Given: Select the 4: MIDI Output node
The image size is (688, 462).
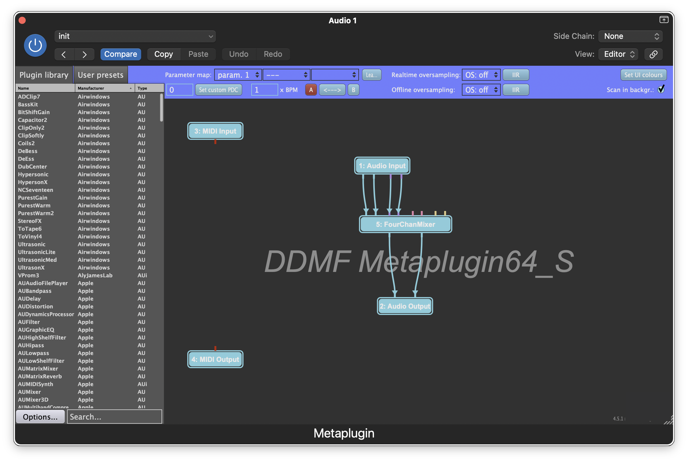Looking at the screenshot, I should click(x=215, y=359).
